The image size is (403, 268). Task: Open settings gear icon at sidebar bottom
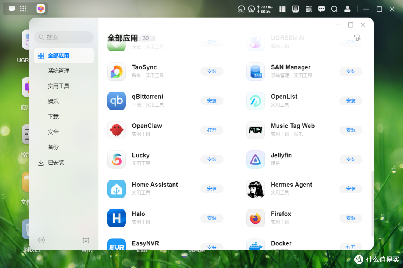[42, 240]
